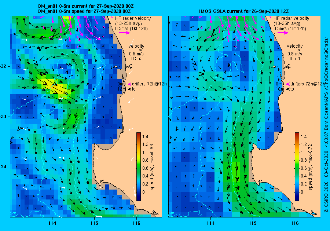Screen dimensions: 330x231
Task: Click "0.5 m/s" under velocity in OM_an01 map
Action: coord(136,54)
